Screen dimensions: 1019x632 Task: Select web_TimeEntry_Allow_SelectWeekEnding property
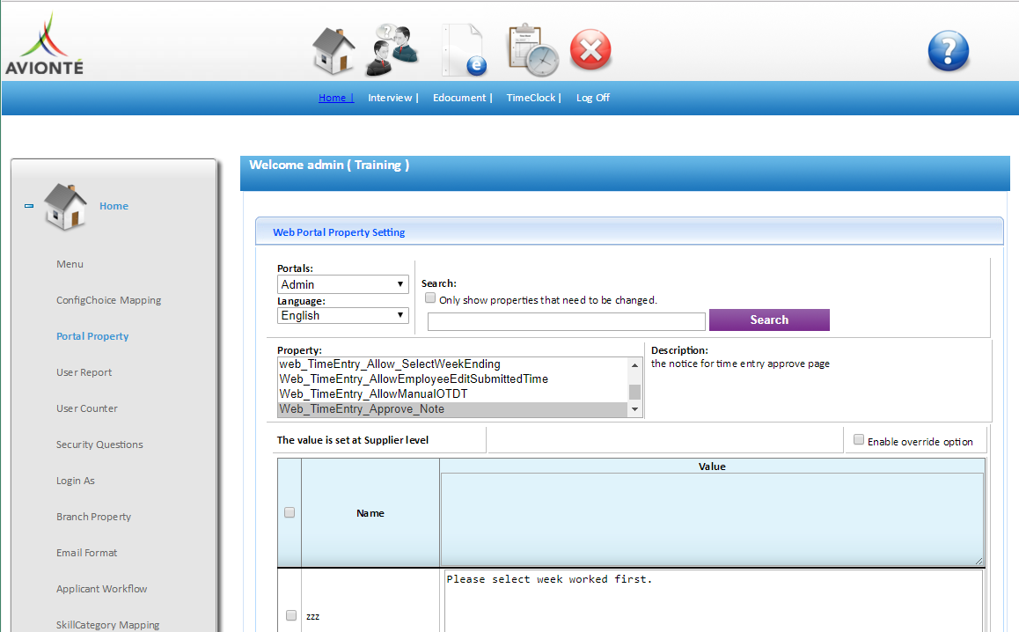click(452, 364)
